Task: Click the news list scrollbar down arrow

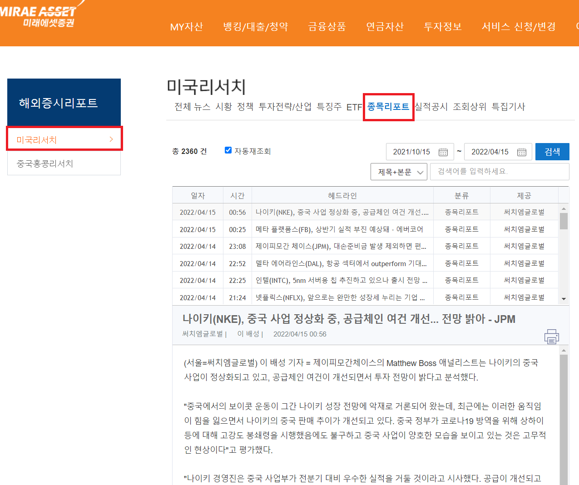Action: point(564,299)
